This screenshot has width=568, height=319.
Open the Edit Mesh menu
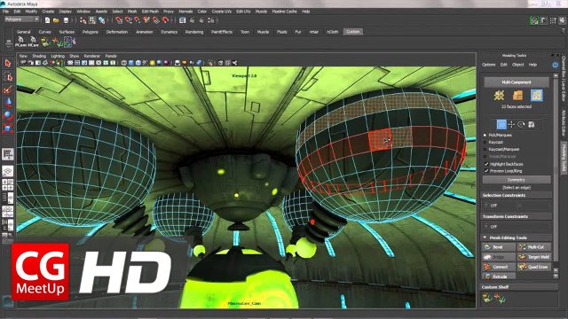coord(150,12)
